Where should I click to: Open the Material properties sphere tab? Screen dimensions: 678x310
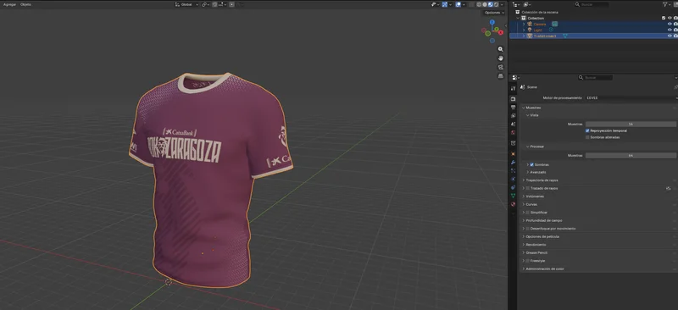click(x=513, y=204)
